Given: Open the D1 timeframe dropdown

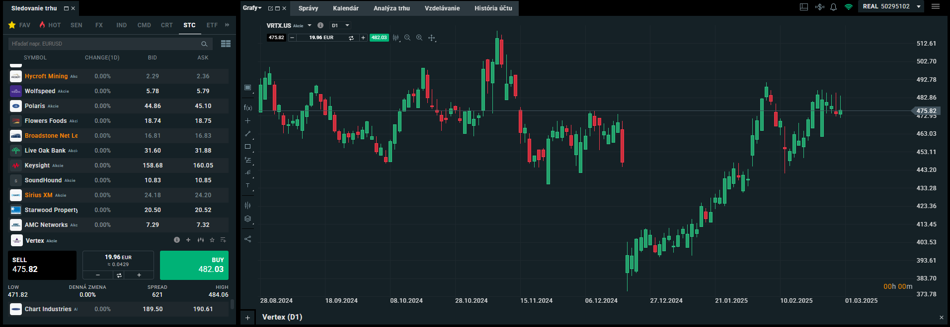Looking at the screenshot, I should [341, 25].
